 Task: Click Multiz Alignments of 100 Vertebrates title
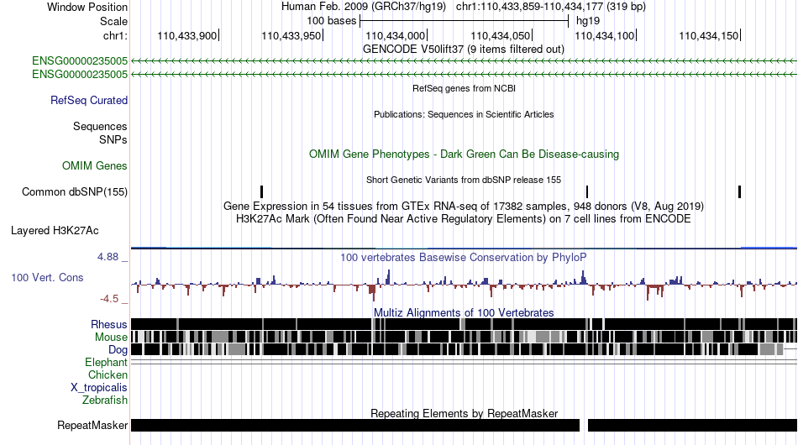pyautogui.click(x=464, y=313)
